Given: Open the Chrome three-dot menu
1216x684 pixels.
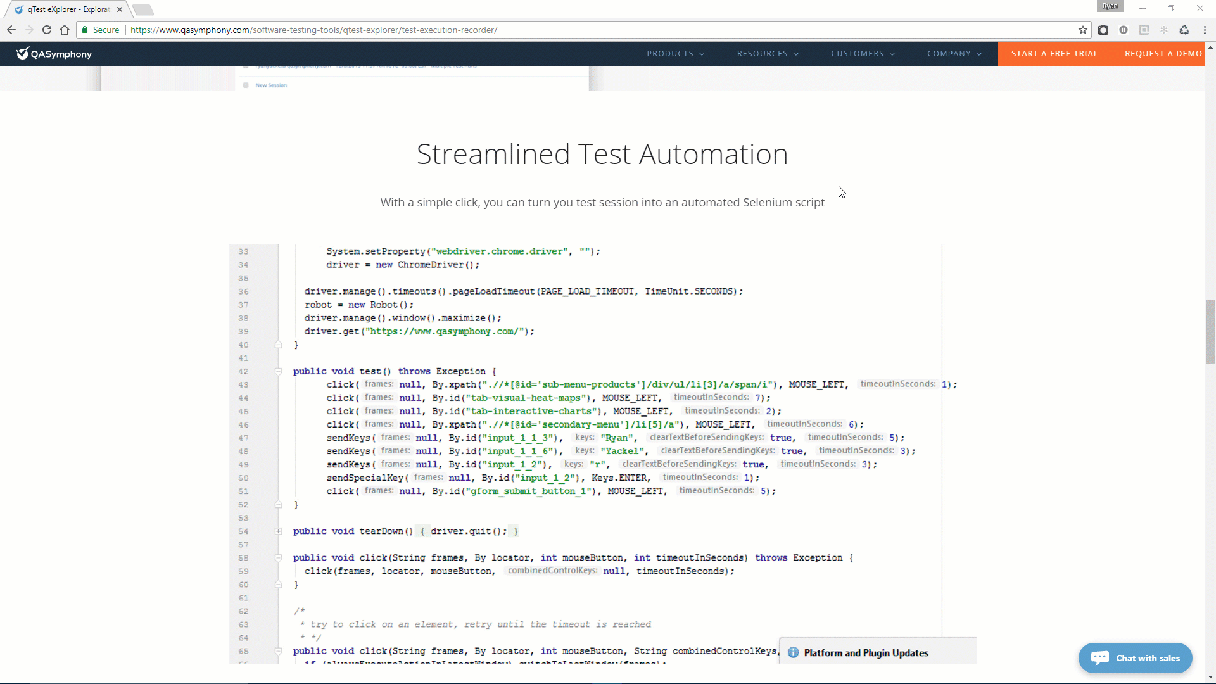Looking at the screenshot, I should point(1205,30).
